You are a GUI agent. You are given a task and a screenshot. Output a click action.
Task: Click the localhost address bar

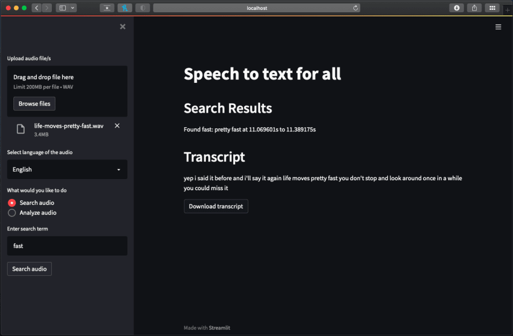256,8
